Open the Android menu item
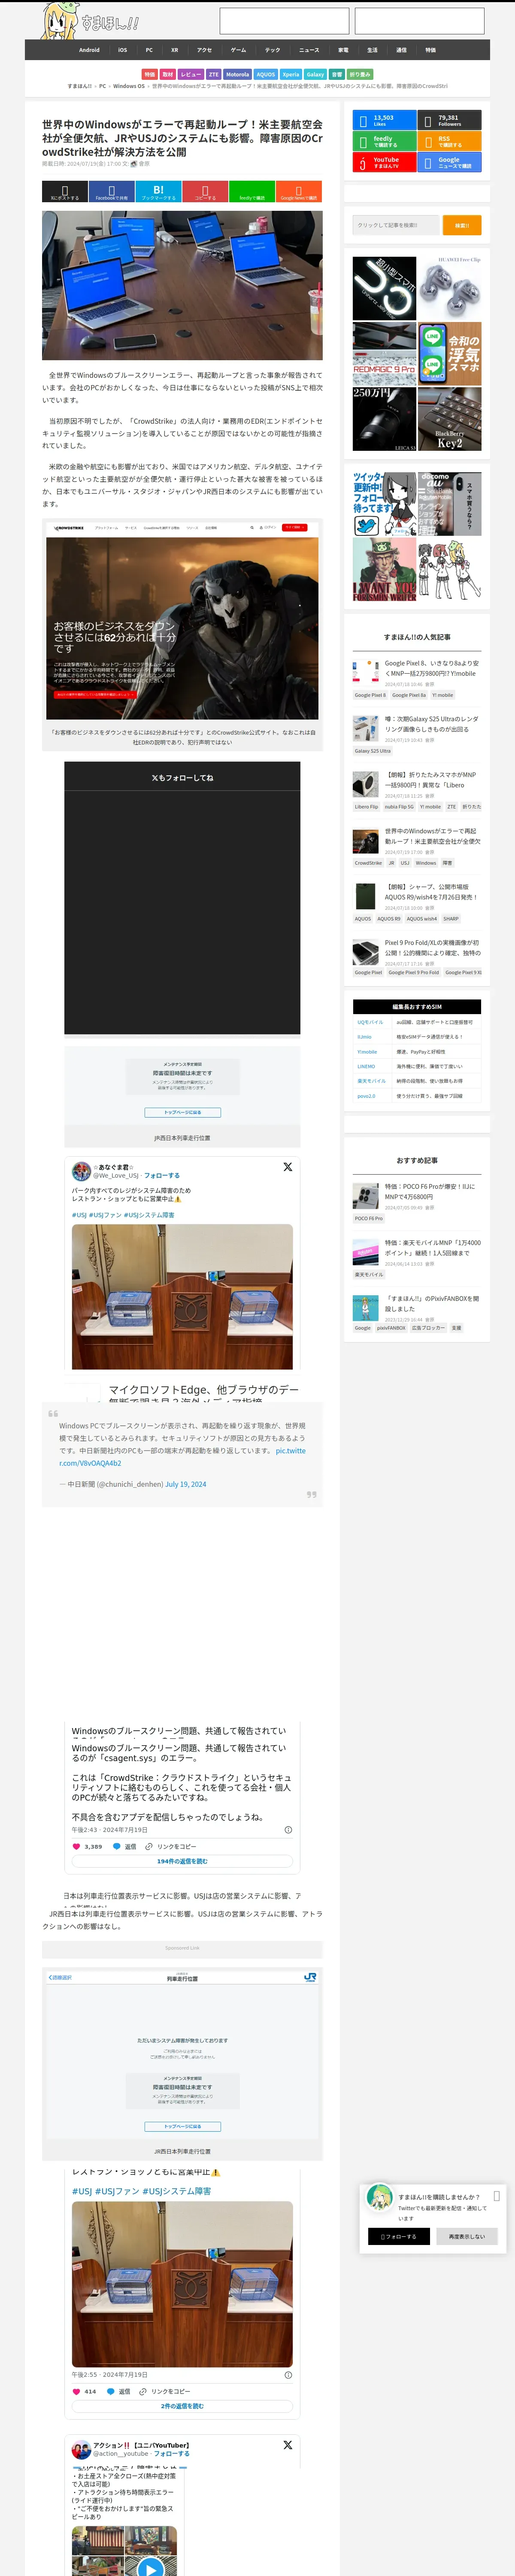Viewport: 515px width, 2576px height. click(89, 50)
